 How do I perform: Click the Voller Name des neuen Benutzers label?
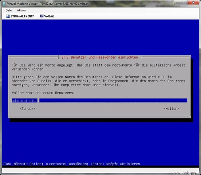click(43, 93)
